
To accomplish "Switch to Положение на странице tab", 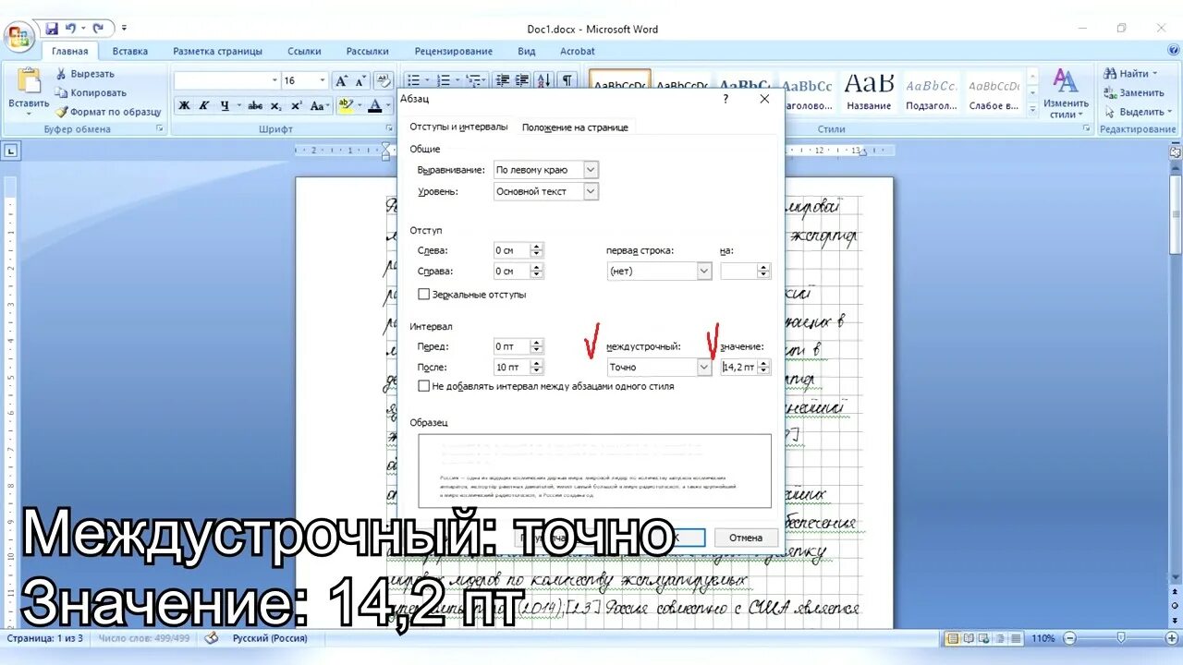I will pyautogui.click(x=575, y=127).
